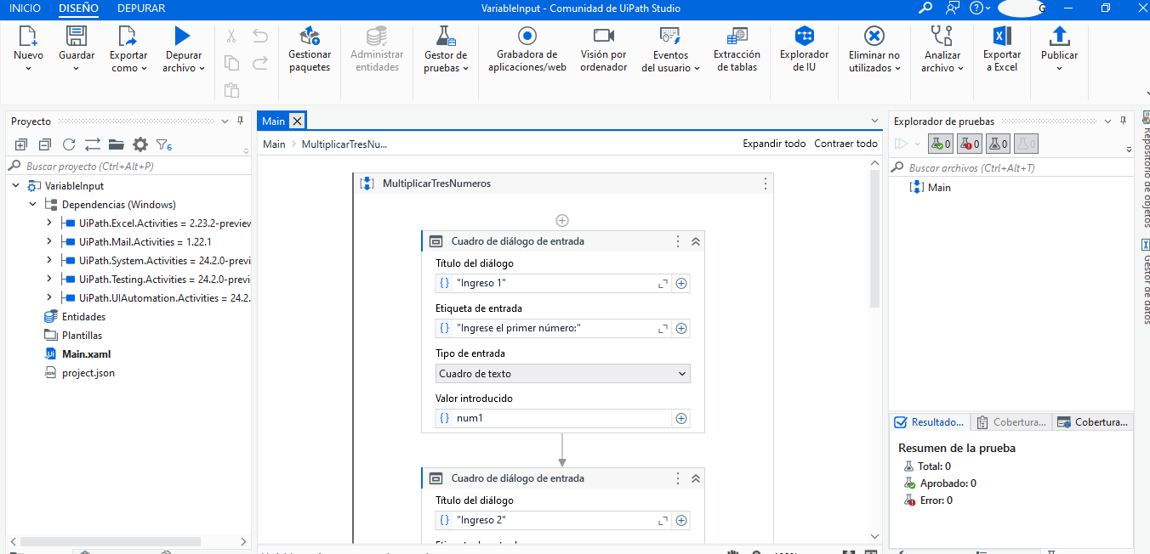Viewport: 1150px width, 554px height.
Task: Click Exportar a Excel
Action: (x=1002, y=48)
